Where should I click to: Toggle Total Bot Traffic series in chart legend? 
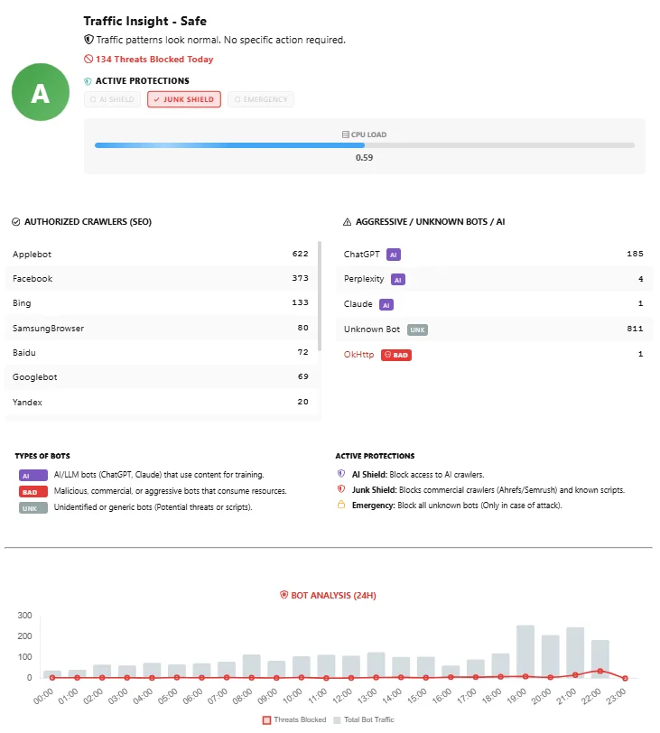[x=364, y=719]
